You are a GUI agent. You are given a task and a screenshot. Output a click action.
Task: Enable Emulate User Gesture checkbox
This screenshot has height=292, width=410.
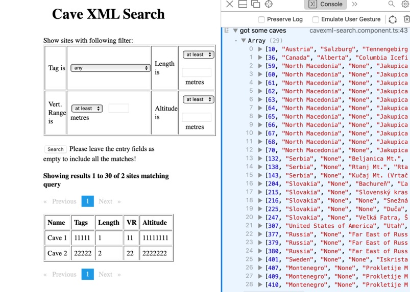pos(316,19)
